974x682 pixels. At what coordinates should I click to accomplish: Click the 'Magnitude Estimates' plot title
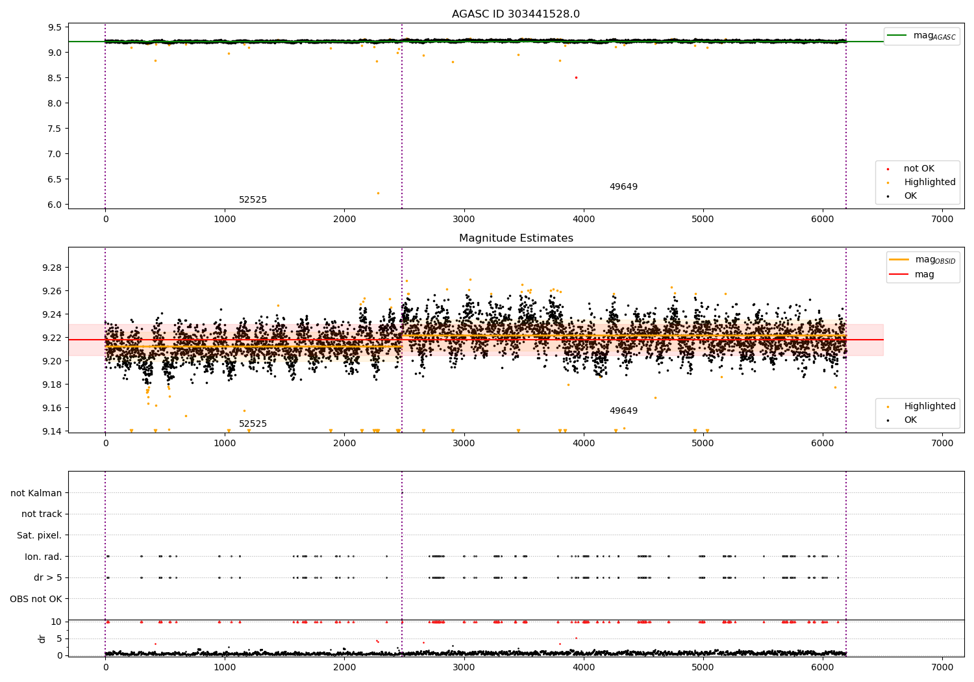coord(516,238)
